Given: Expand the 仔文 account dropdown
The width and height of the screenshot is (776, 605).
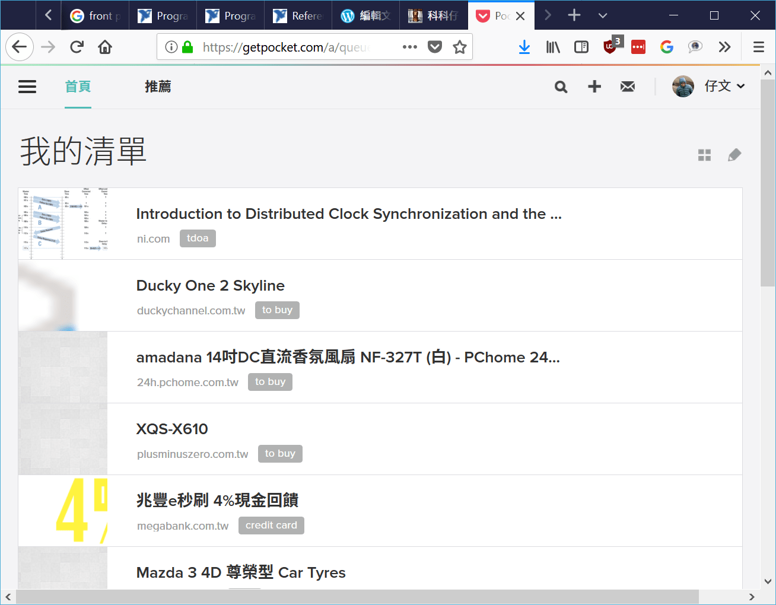Looking at the screenshot, I should [724, 87].
